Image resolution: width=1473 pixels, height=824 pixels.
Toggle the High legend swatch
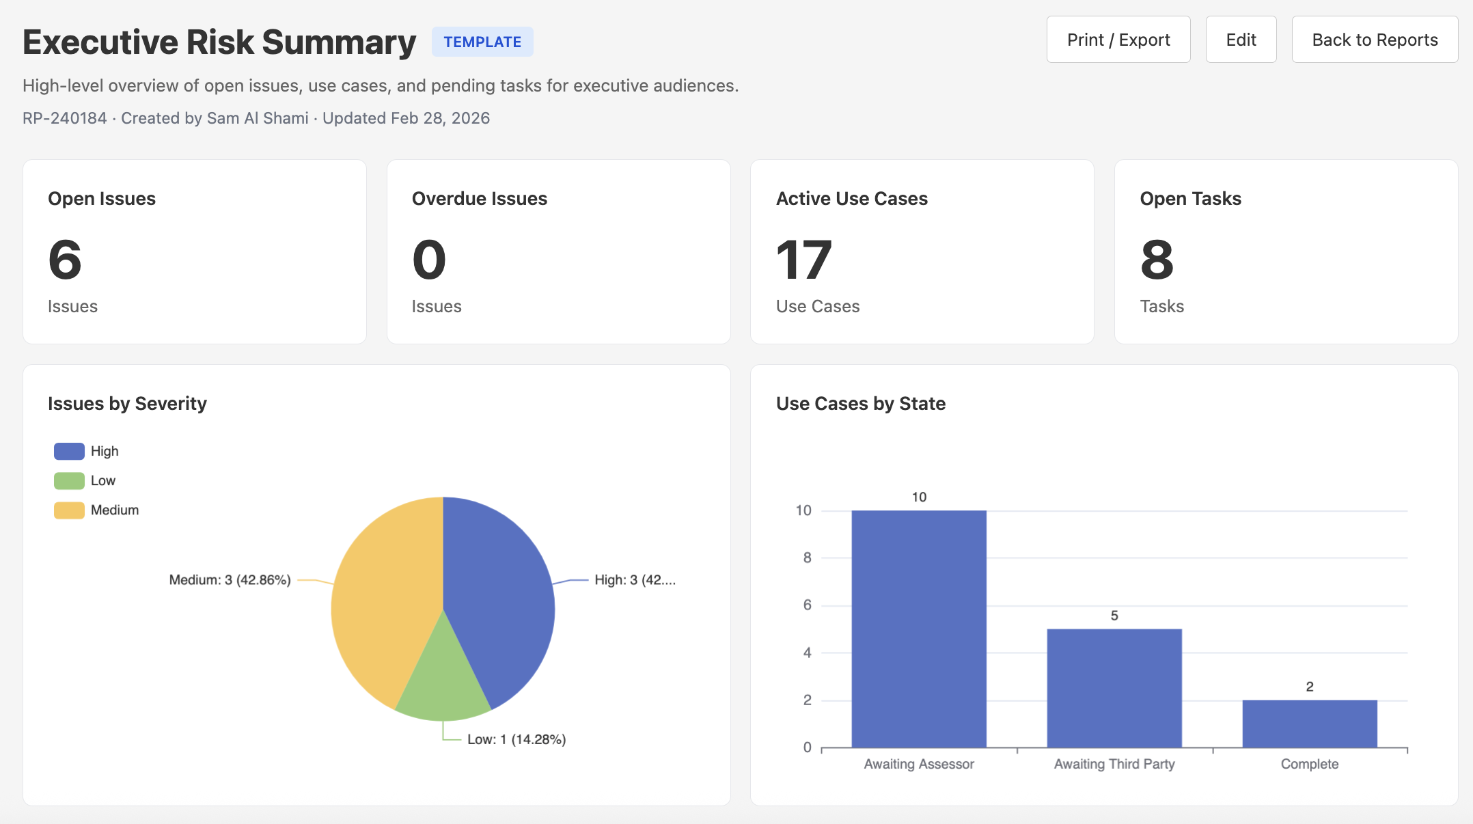pyautogui.click(x=69, y=451)
